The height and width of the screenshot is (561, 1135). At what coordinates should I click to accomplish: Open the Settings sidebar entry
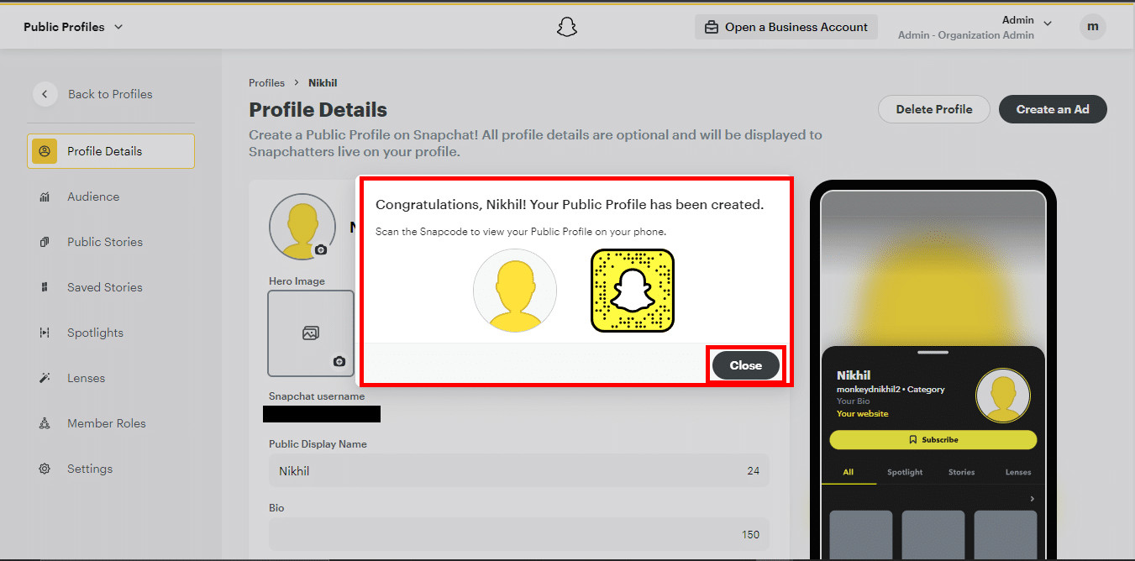pos(44,469)
